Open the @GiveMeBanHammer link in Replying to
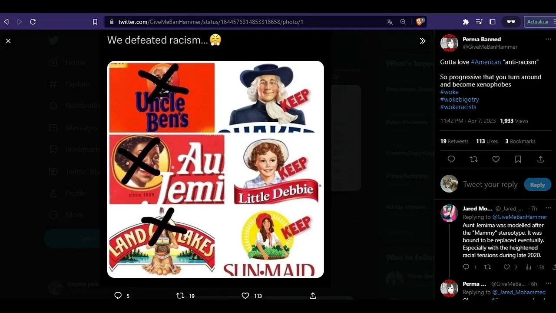The image size is (556, 313). click(x=520, y=217)
